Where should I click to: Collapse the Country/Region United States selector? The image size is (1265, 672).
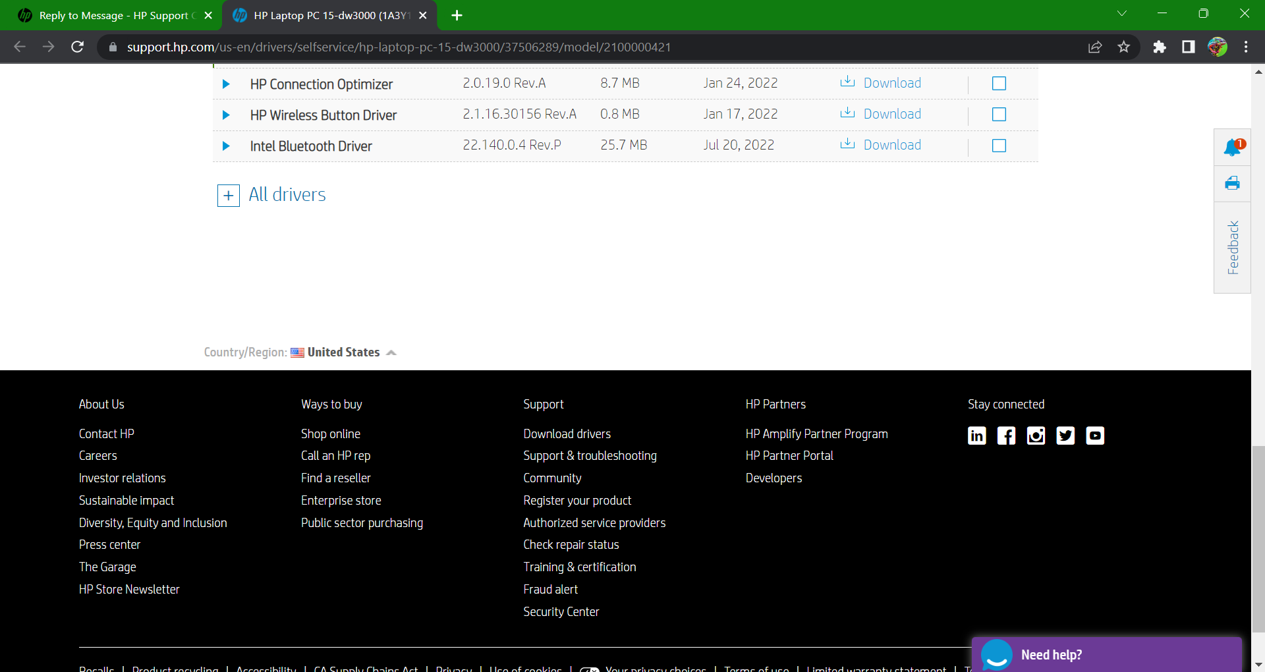391,352
